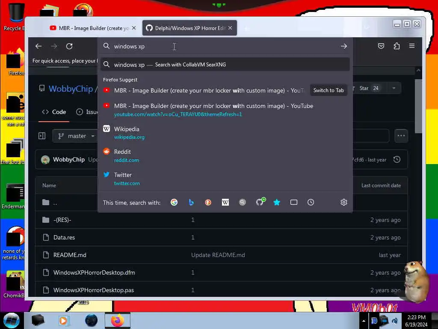Open the Update README.md commit message
This screenshot has height=329, width=438.
218,255
